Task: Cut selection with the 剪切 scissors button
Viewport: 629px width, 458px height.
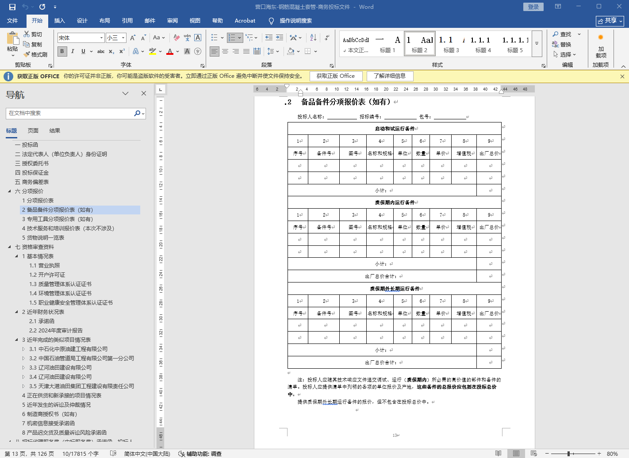Action: [33, 34]
